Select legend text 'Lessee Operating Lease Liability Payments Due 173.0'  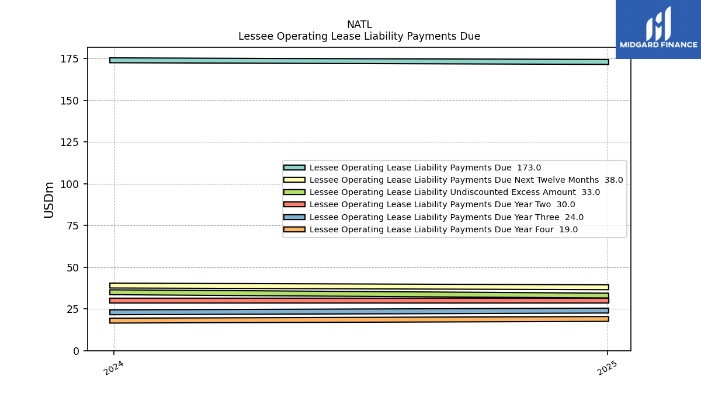point(425,168)
